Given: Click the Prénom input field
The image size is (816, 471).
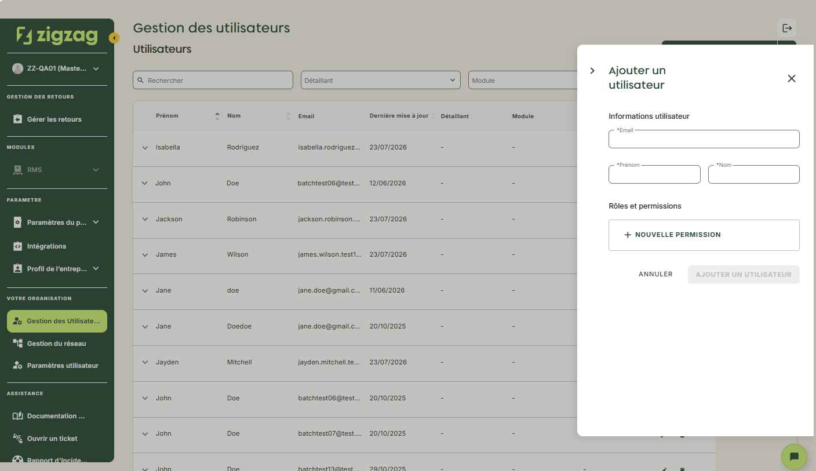Looking at the screenshot, I should (654, 174).
